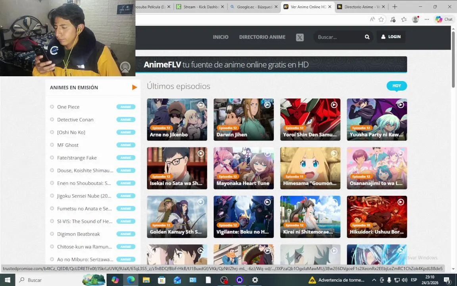Open DIRECTORIO ANIME in the site menu
Screen dimensions: 457x286
262,37
